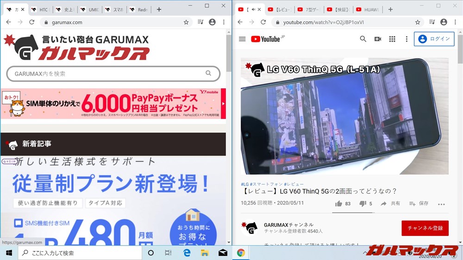463x260 pixels.
Task: Switch to the HTC browser tab
Action: (40, 9)
